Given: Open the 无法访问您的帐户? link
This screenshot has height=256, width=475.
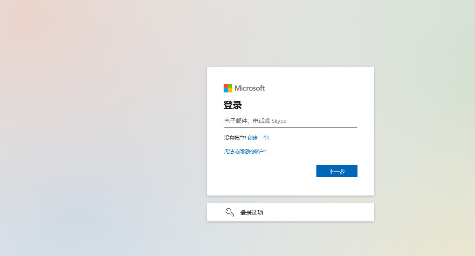Looking at the screenshot, I should pos(245,151).
